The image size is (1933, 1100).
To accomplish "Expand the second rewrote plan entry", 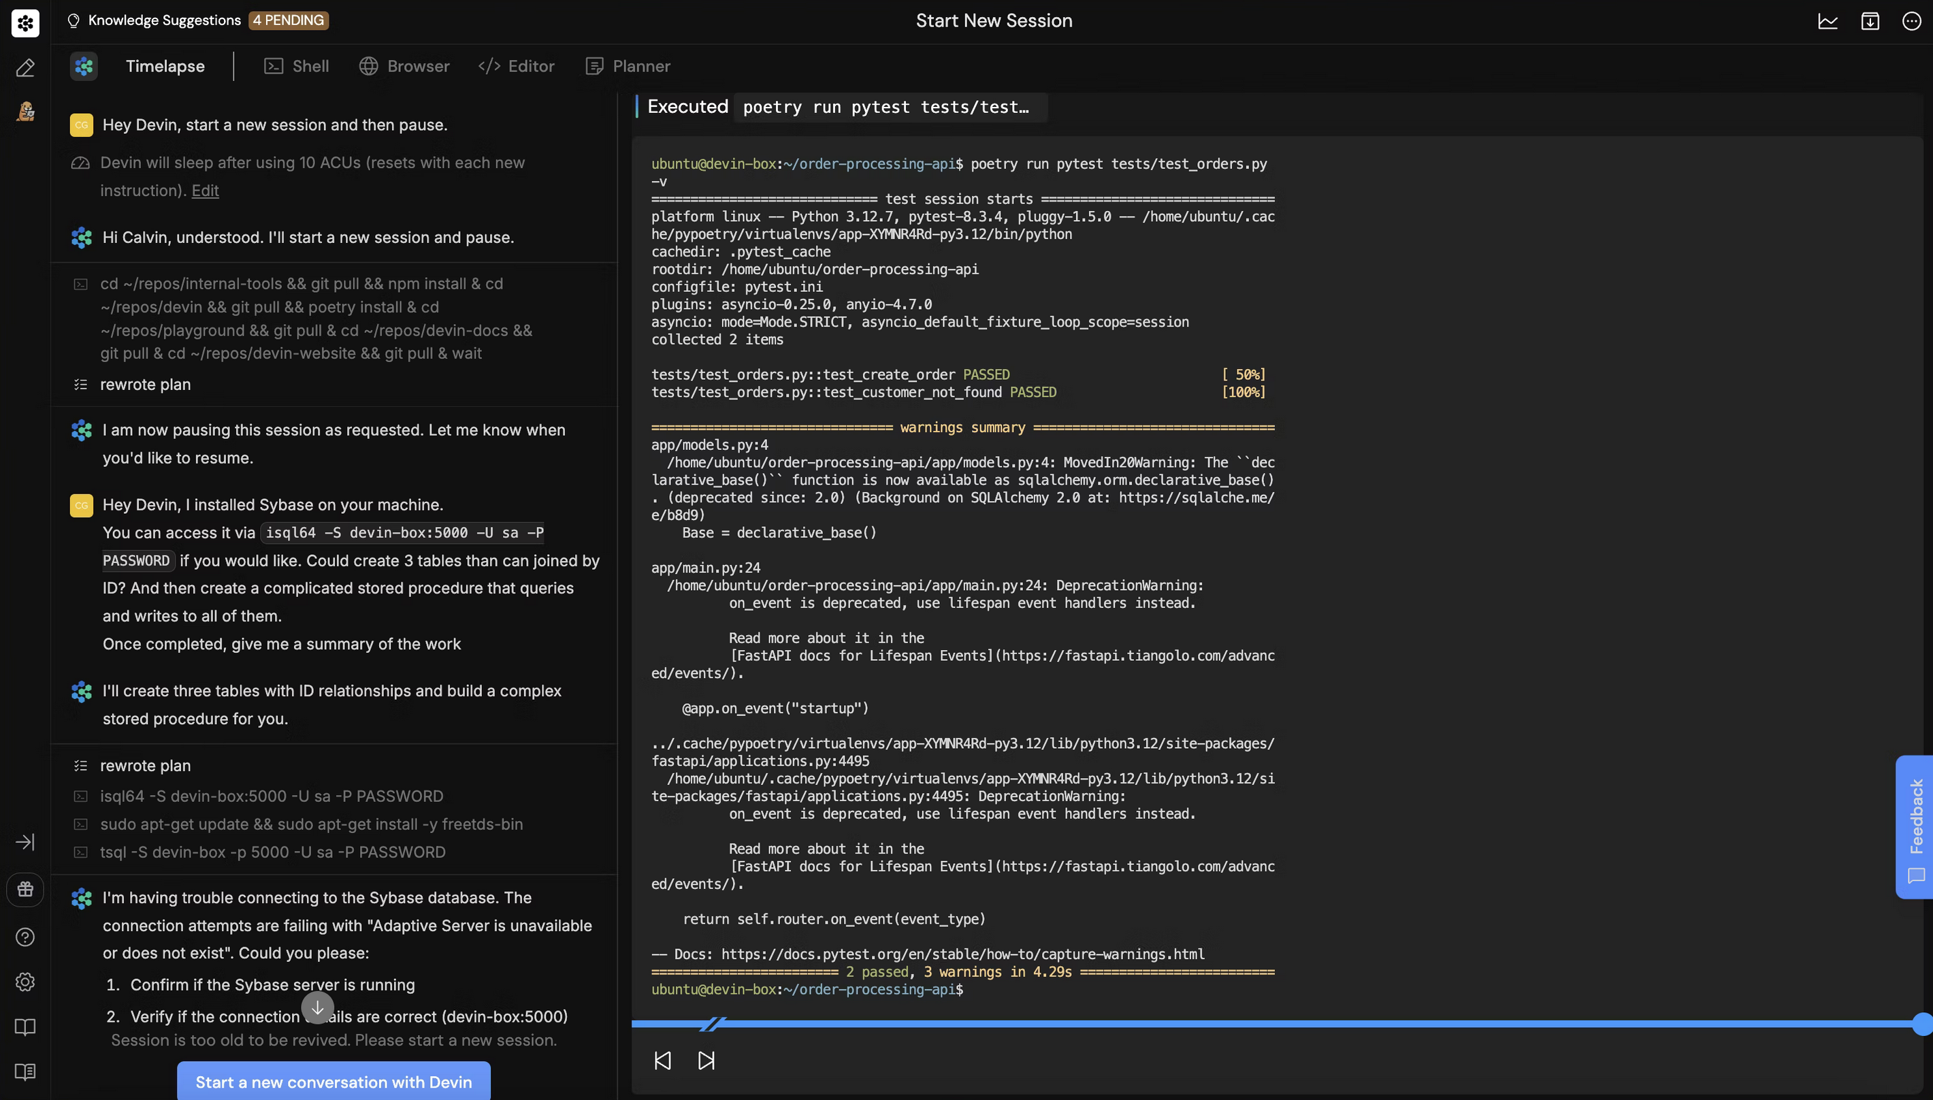I will pos(145,765).
